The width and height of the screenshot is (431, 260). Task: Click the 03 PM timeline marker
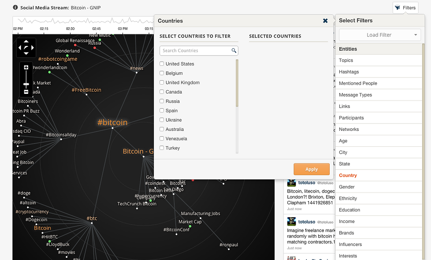[123, 29]
